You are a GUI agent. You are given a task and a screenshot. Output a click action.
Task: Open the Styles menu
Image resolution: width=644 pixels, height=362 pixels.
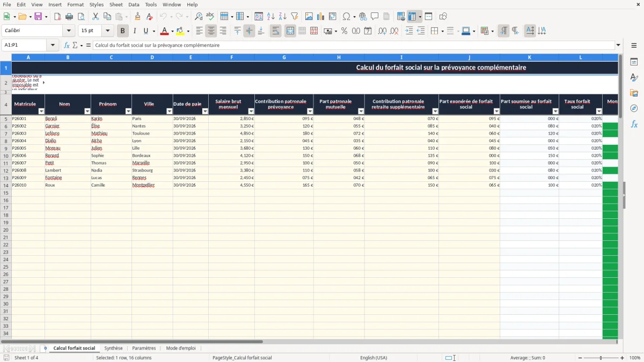(x=97, y=4)
